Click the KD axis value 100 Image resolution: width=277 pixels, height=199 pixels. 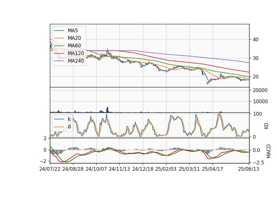(257, 114)
